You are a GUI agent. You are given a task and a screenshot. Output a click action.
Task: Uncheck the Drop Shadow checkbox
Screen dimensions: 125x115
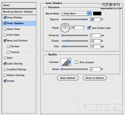[5, 17]
